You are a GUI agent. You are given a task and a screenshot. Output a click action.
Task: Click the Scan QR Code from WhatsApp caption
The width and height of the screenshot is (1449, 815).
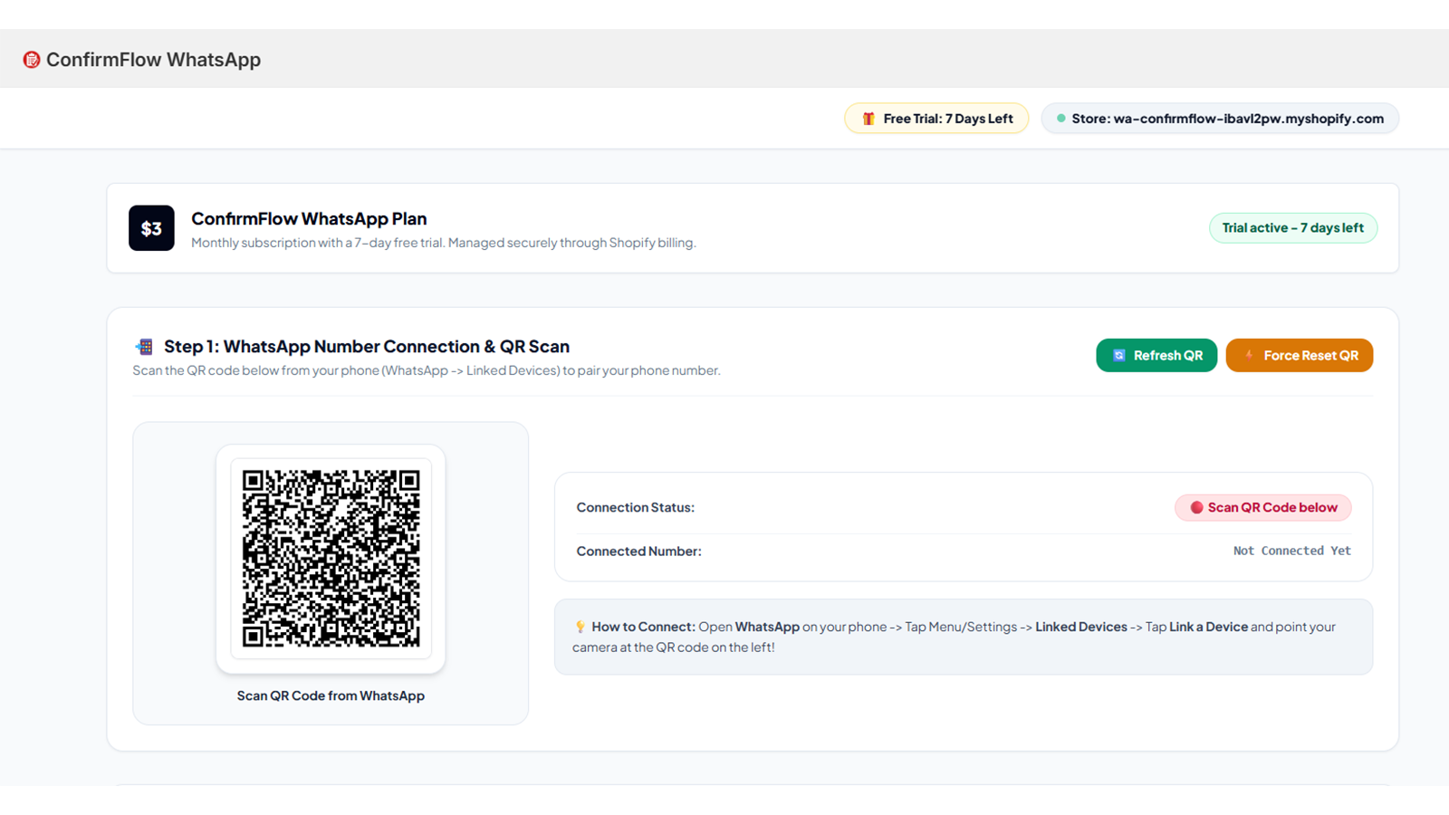(331, 695)
